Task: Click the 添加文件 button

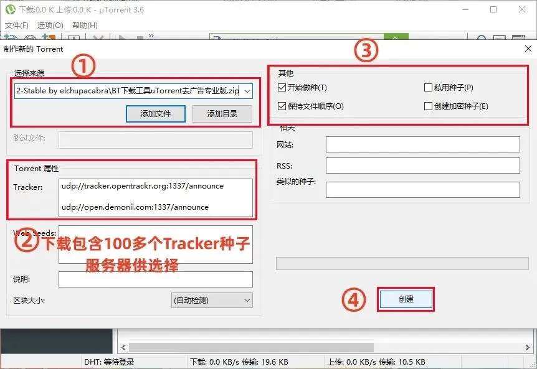Action: pyautogui.click(x=156, y=113)
